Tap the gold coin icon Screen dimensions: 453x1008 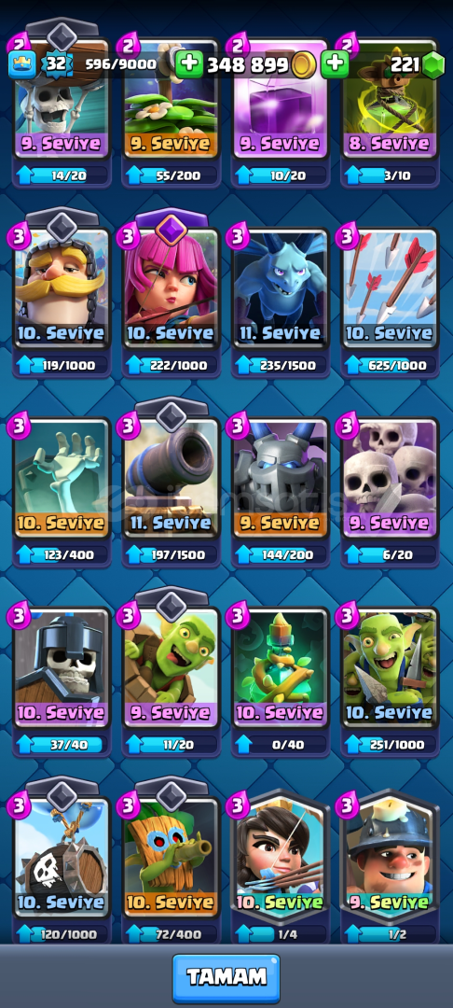(303, 64)
